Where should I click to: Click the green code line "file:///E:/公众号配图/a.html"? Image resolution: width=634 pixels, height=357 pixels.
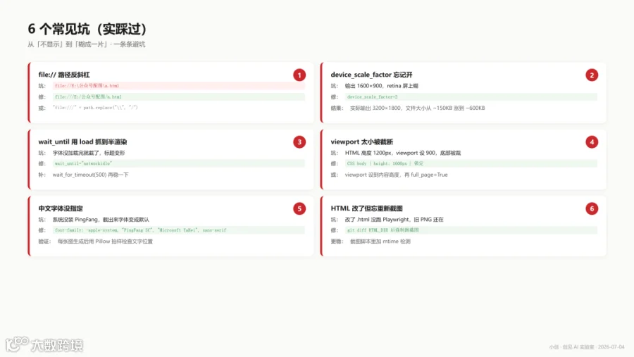click(179, 96)
